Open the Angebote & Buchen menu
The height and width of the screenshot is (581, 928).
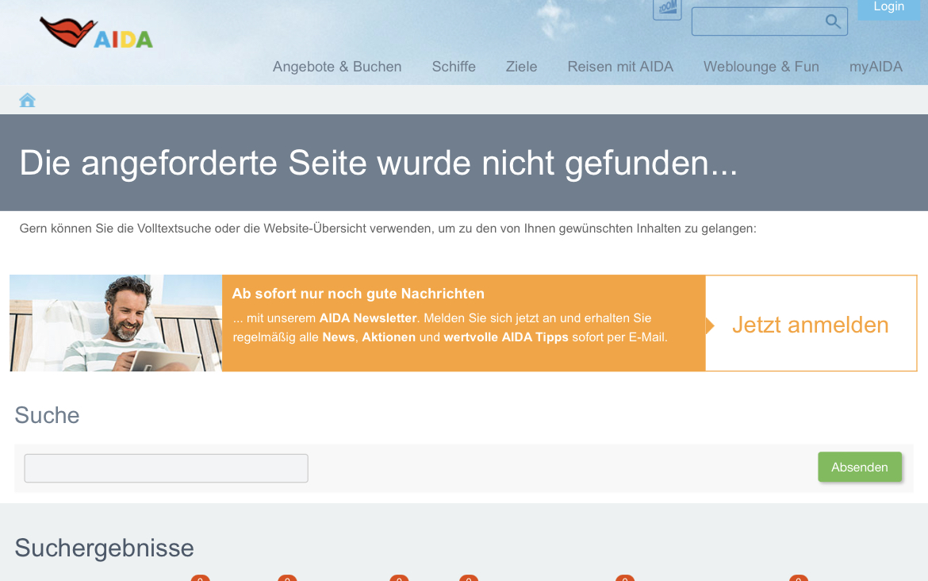coord(337,67)
